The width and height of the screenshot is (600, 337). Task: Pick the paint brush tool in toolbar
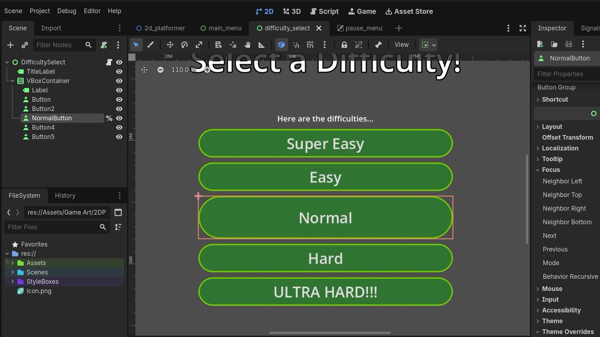coord(150,45)
